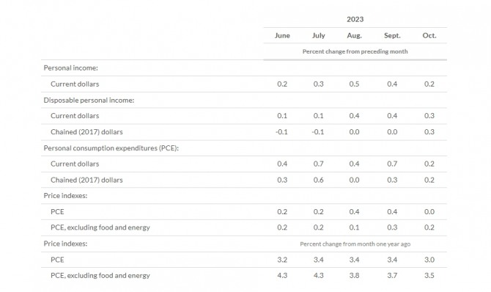This screenshot has height=292, width=491.
Task: Select core PCE yearly Aug. value 3.8
Action: [354, 275]
